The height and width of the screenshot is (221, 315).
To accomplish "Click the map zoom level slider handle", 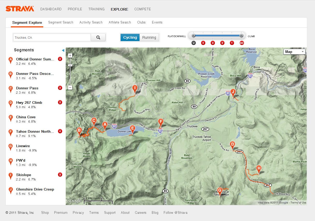I will (x=70, y=65).
